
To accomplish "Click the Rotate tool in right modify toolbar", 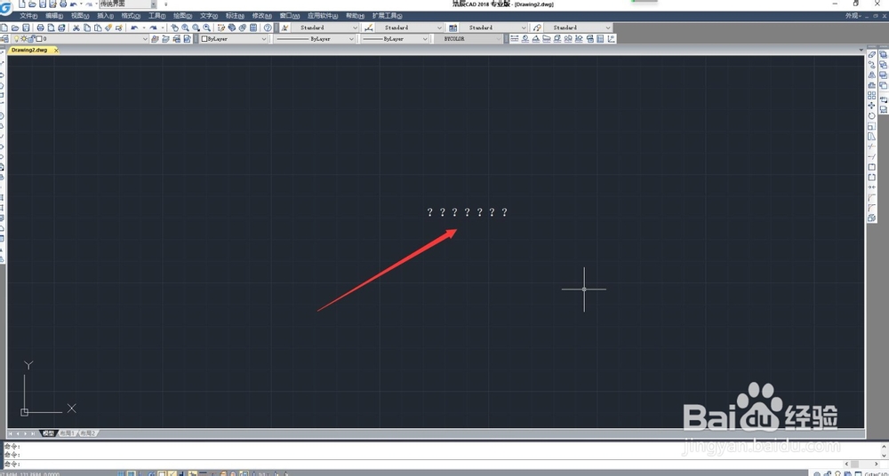I will point(872,115).
